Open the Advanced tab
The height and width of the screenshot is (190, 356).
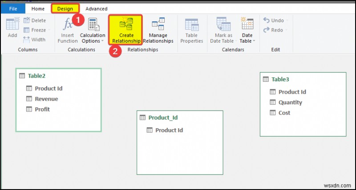[96, 9]
